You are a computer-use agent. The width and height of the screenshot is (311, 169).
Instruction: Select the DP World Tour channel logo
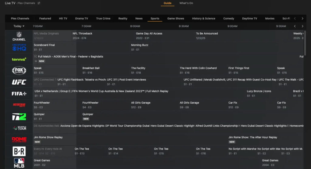click(x=19, y=128)
